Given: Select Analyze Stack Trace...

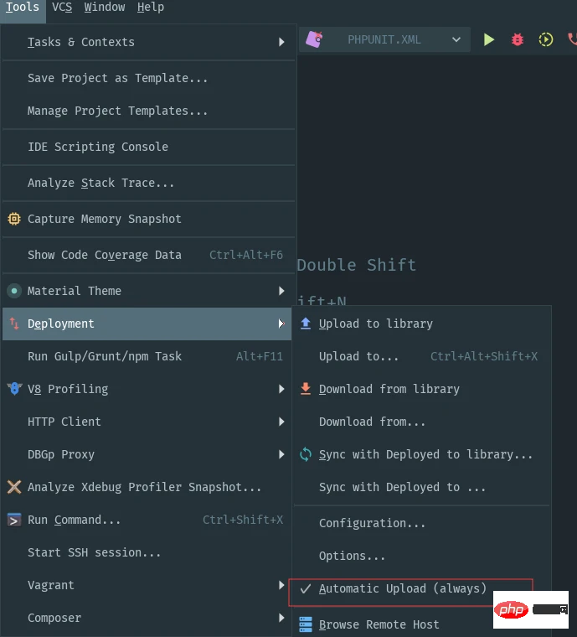Looking at the screenshot, I should click(148, 183).
